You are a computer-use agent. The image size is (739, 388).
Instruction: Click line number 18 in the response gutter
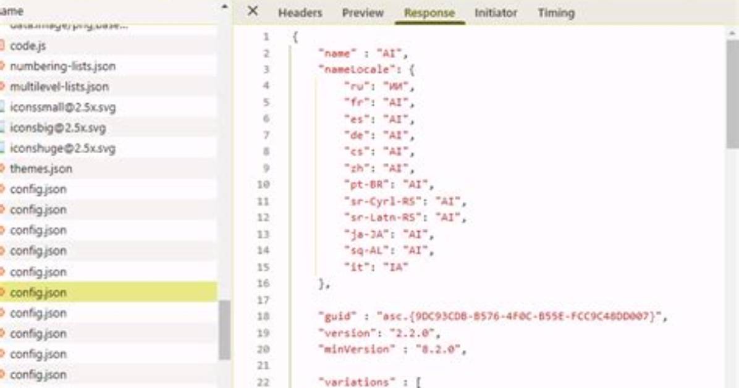pos(263,316)
